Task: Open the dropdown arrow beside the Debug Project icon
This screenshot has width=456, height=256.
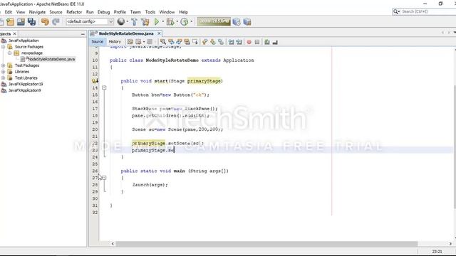Action: tap(177, 22)
